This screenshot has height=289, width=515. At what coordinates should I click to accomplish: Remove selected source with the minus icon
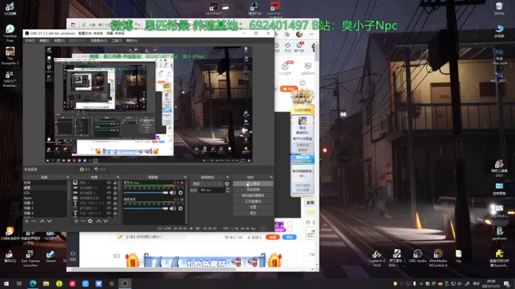[83, 221]
